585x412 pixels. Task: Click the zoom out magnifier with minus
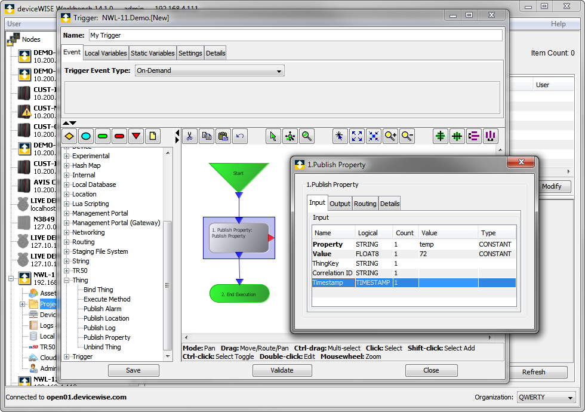tap(407, 136)
